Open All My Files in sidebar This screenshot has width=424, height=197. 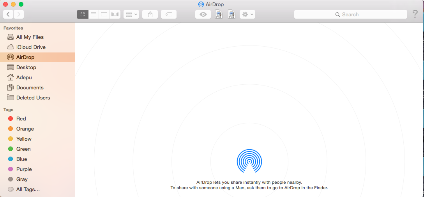pos(37,37)
